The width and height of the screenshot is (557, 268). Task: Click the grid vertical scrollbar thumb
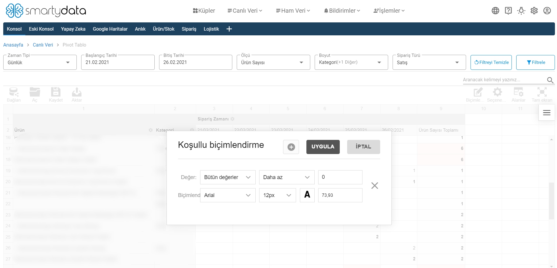tap(551, 201)
